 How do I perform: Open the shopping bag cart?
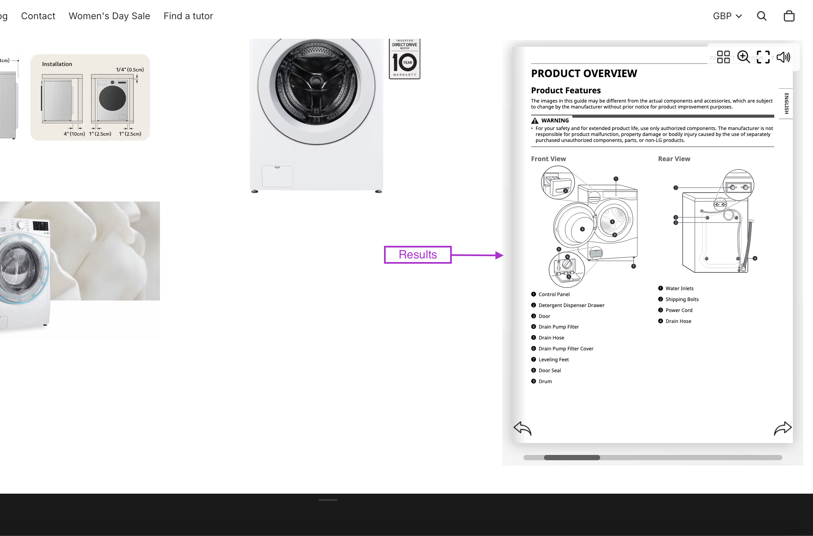789,16
